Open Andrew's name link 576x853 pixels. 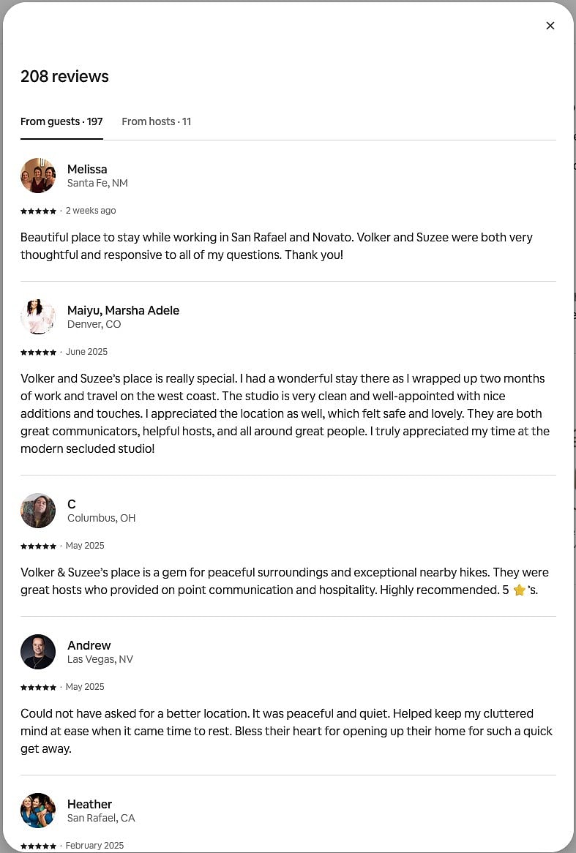click(x=89, y=646)
